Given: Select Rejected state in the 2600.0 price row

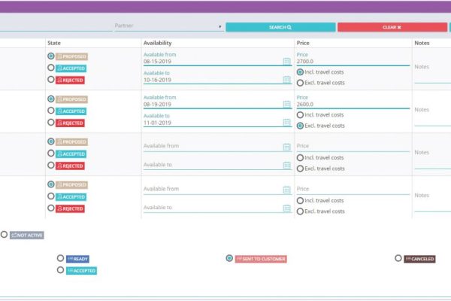Looking at the screenshot, I should pos(51,123).
